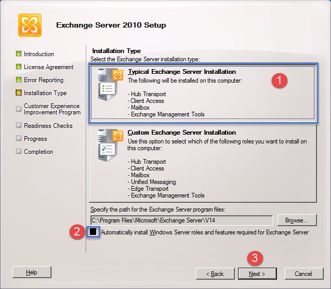Click the Error Reporting step label
Viewport: 331px width, 289px height.
(x=44, y=80)
